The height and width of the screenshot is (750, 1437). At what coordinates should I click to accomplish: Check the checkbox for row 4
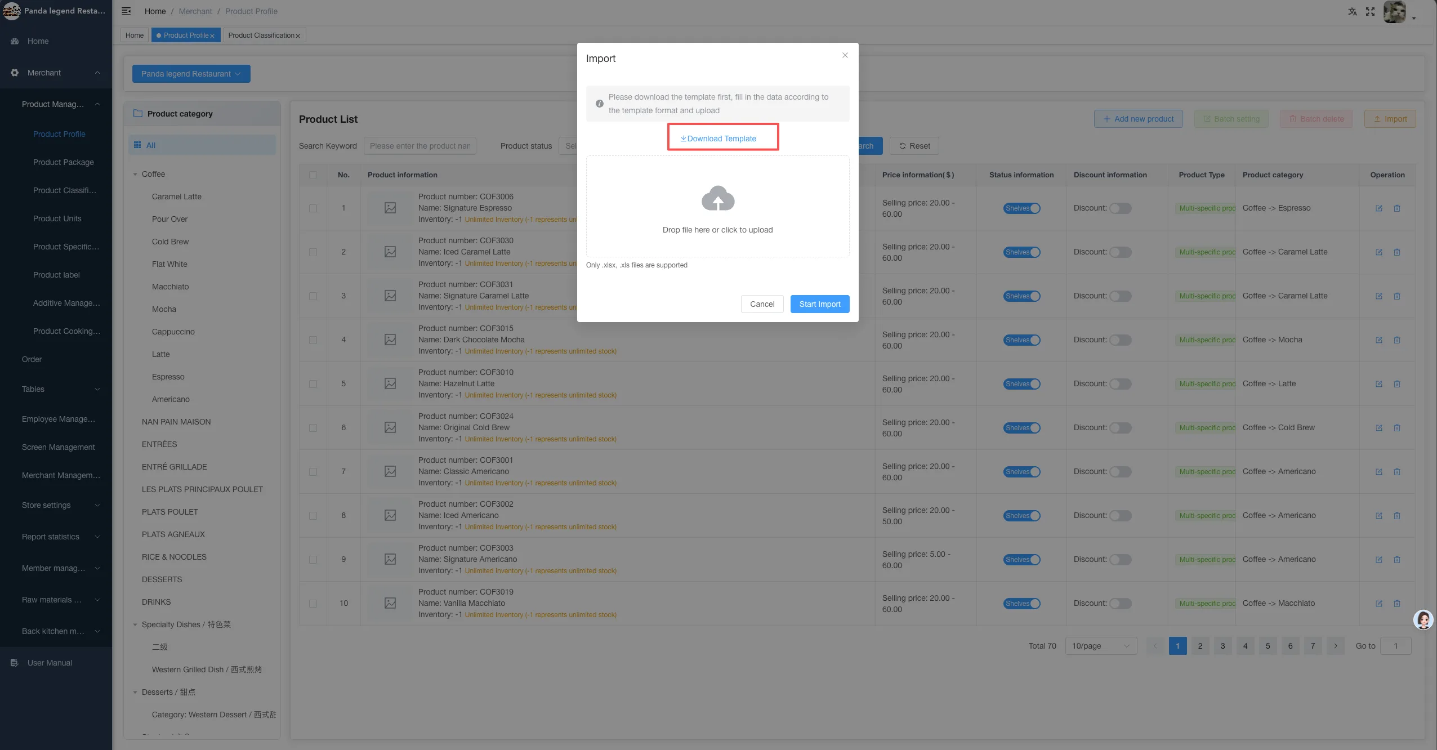pos(313,340)
